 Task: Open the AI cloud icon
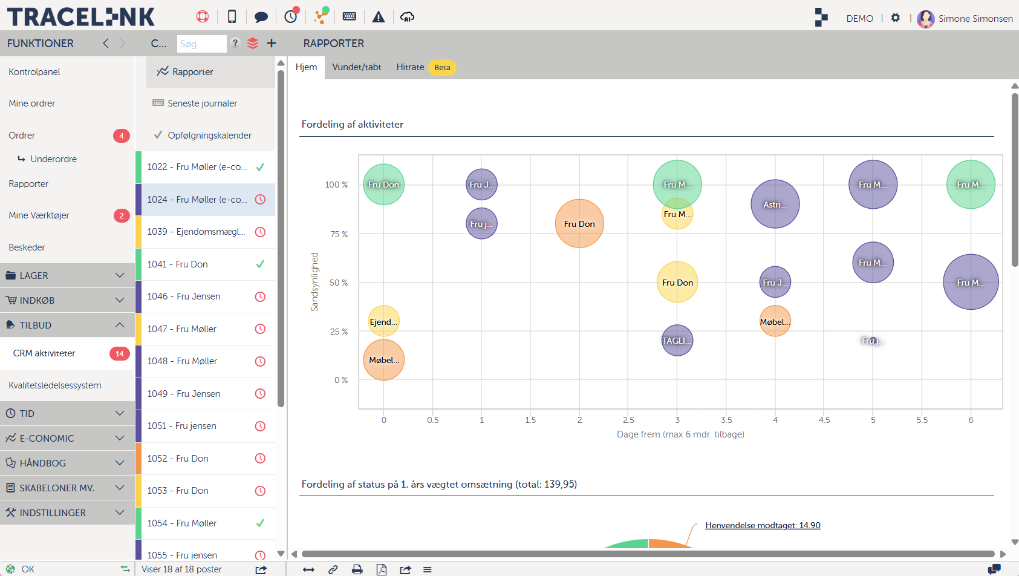[408, 17]
